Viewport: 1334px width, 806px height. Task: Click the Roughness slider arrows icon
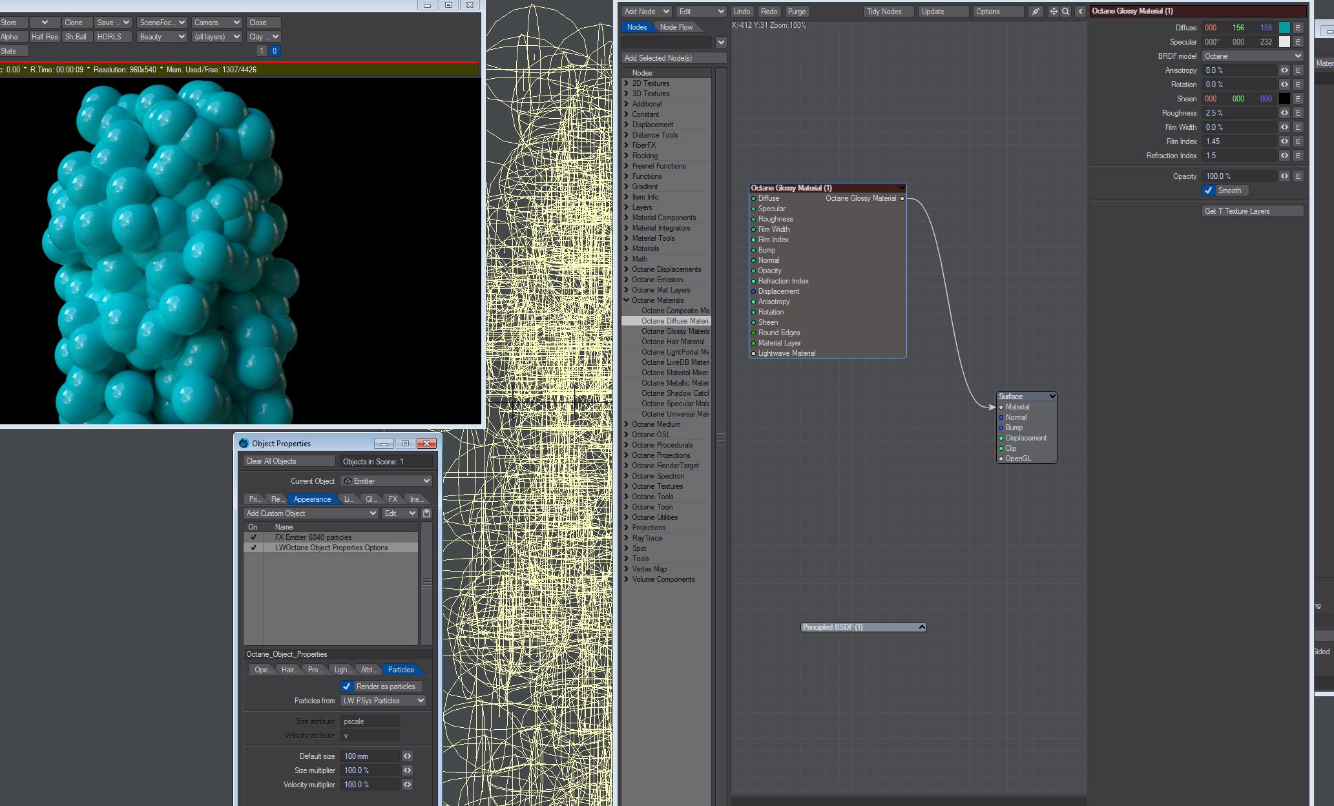[1284, 113]
